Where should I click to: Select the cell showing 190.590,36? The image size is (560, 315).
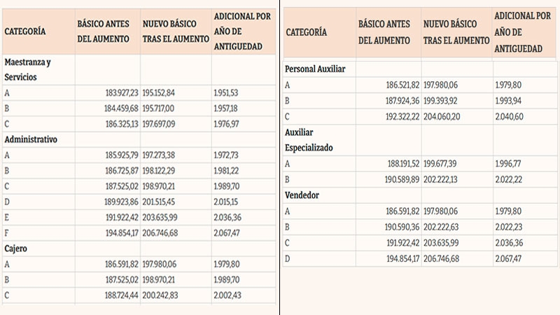394,226
